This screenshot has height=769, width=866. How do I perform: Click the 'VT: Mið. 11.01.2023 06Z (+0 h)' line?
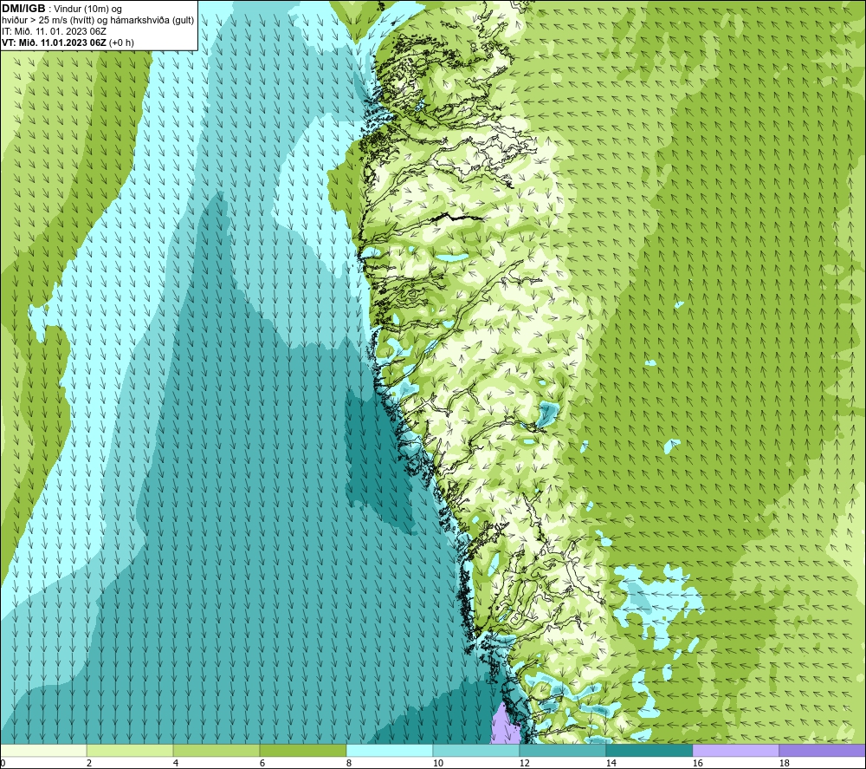[x=68, y=42]
